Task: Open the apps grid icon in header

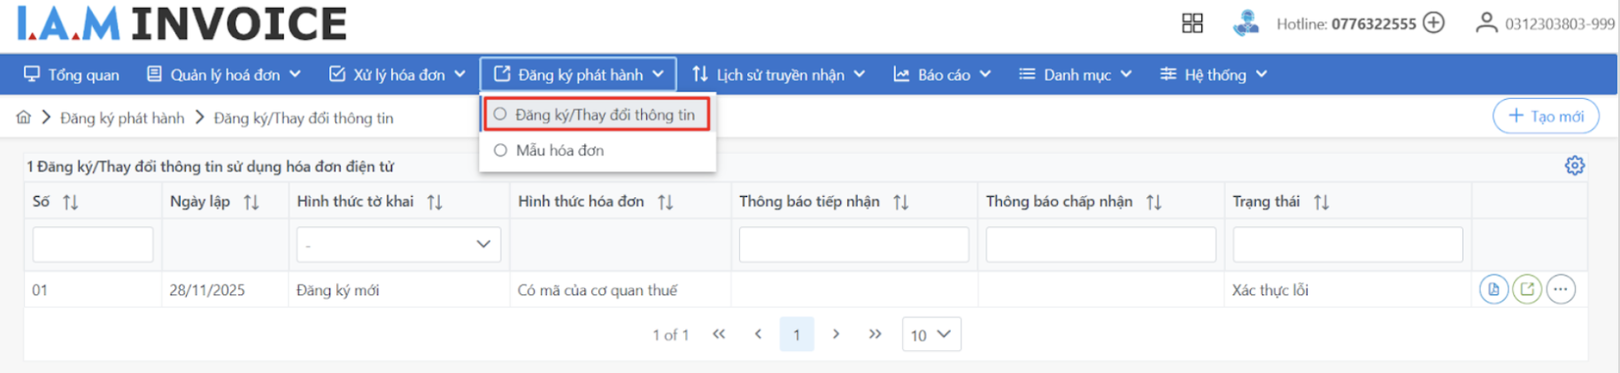Action: pos(1192,23)
